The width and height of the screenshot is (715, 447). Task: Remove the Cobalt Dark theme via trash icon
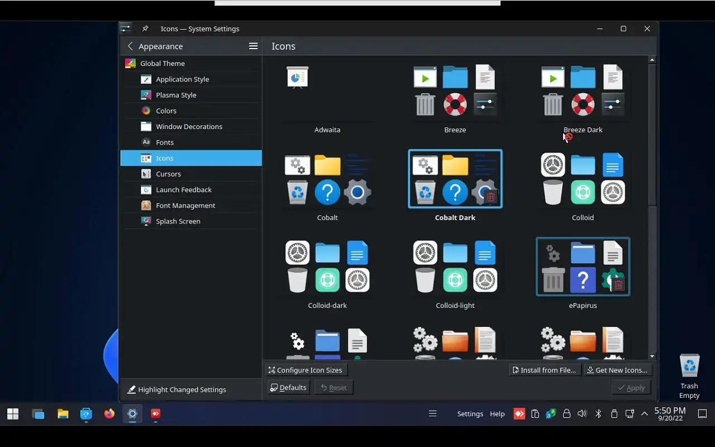pyautogui.click(x=491, y=197)
